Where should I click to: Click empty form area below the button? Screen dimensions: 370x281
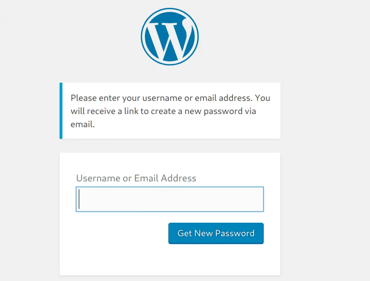pos(170,260)
